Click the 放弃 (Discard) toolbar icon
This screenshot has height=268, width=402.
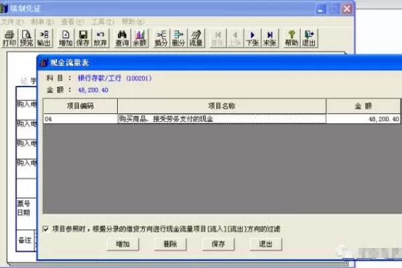(x=100, y=38)
